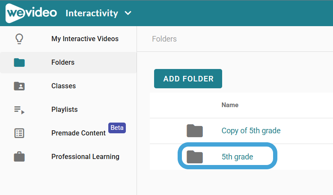The height and width of the screenshot is (195, 333).
Task: Click the WeVideo logo
Action: (x=31, y=13)
